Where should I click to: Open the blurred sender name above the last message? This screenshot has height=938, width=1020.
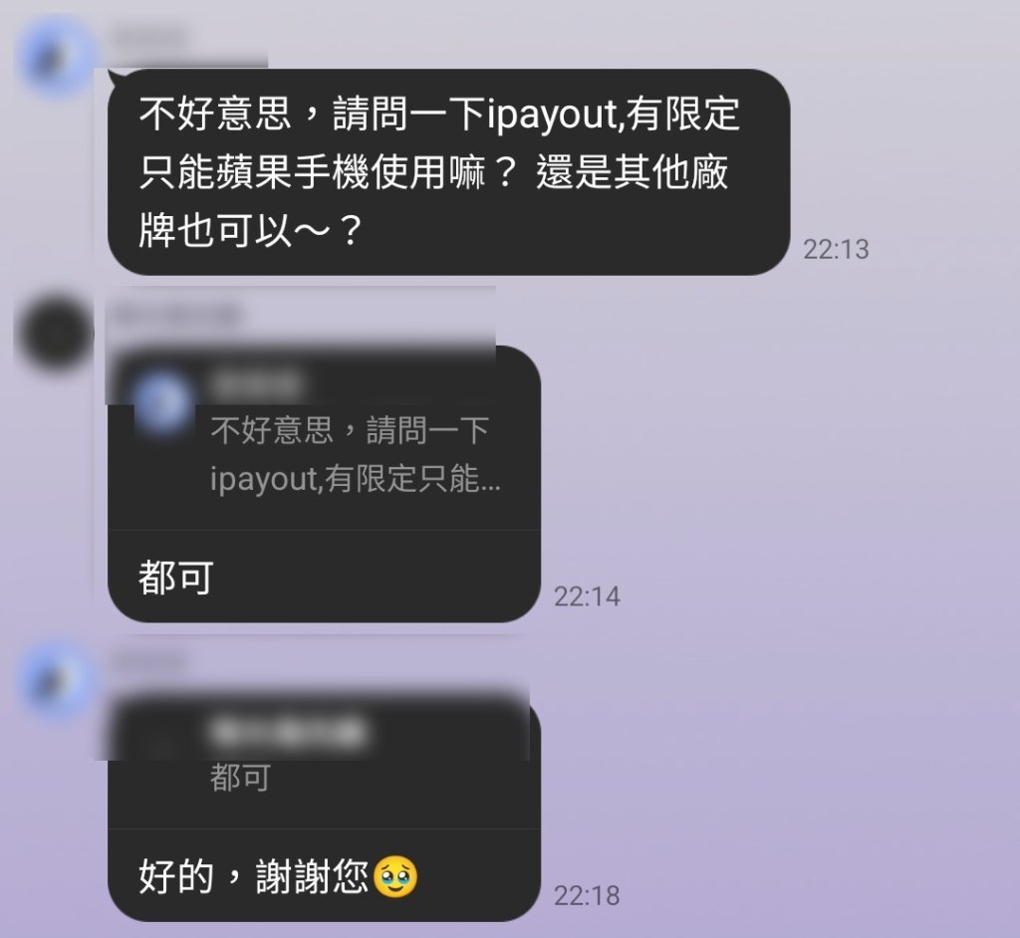click(x=148, y=661)
